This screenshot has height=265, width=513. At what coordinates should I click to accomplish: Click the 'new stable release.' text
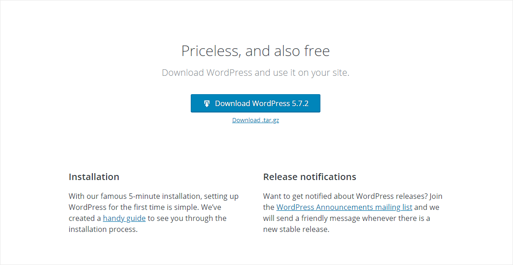tap(296, 229)
